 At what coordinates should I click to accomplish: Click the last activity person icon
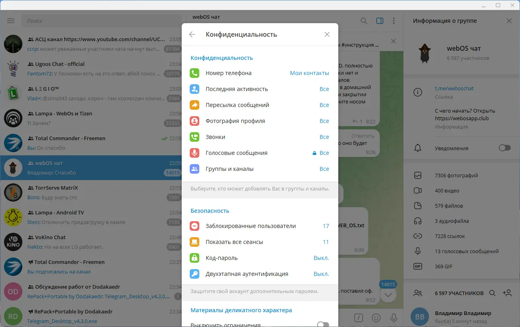pos(195,89)
